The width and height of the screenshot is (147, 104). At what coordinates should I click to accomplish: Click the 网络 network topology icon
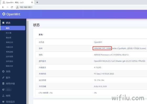coord(3,96)
